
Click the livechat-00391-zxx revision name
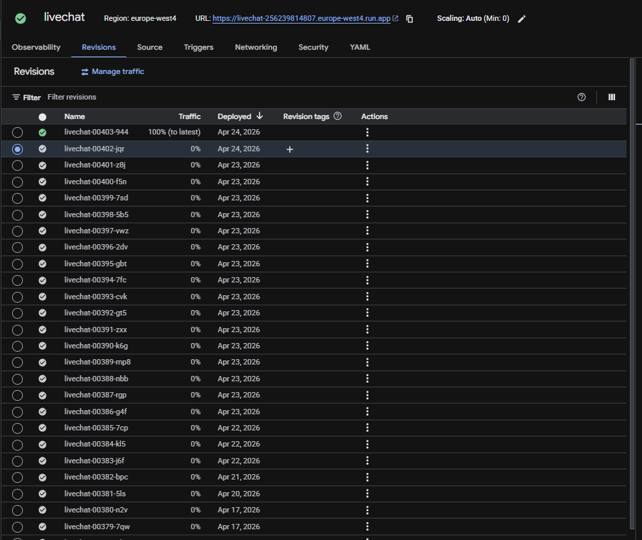click(x=95, y=330)
